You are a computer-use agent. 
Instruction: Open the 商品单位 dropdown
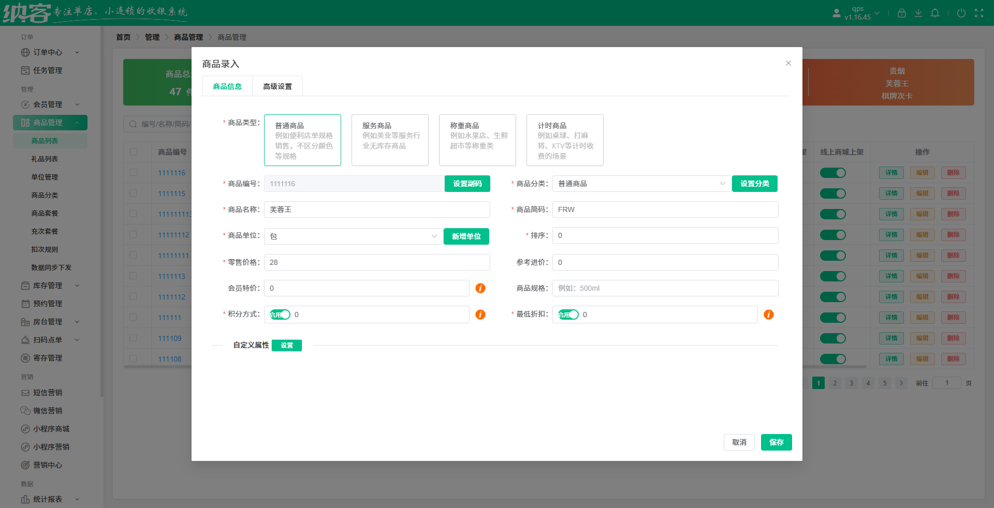354,236
